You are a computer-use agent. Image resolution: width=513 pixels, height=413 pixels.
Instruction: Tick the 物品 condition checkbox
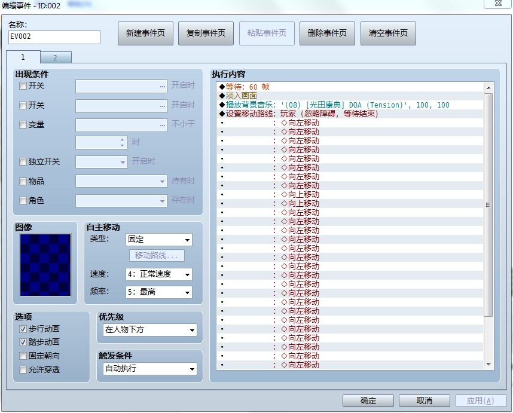coord(23,181)
